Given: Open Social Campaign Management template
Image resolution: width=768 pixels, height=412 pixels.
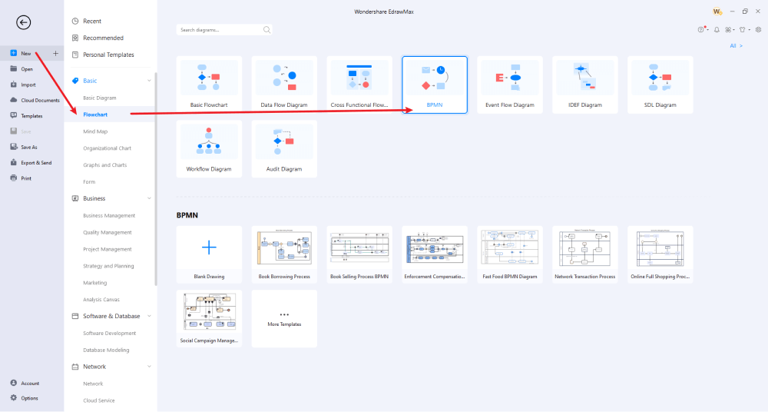Looking at the screenshot, I should point(209,318).
